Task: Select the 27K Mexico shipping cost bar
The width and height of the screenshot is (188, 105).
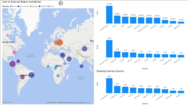Action: point(149,91)
